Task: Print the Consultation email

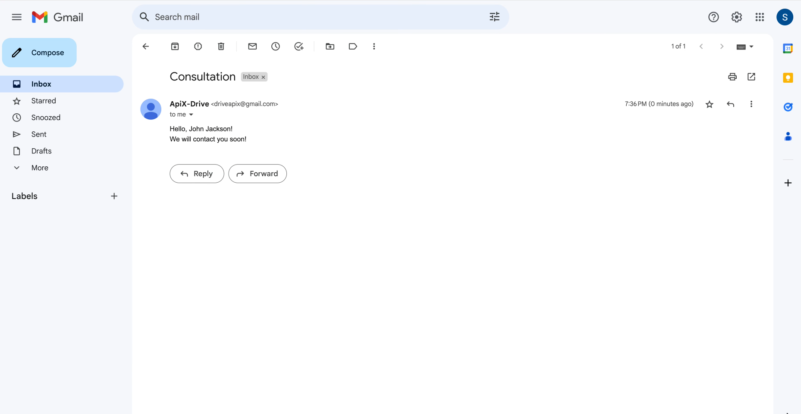Action: pyautogui.click(x=732, y=77)
